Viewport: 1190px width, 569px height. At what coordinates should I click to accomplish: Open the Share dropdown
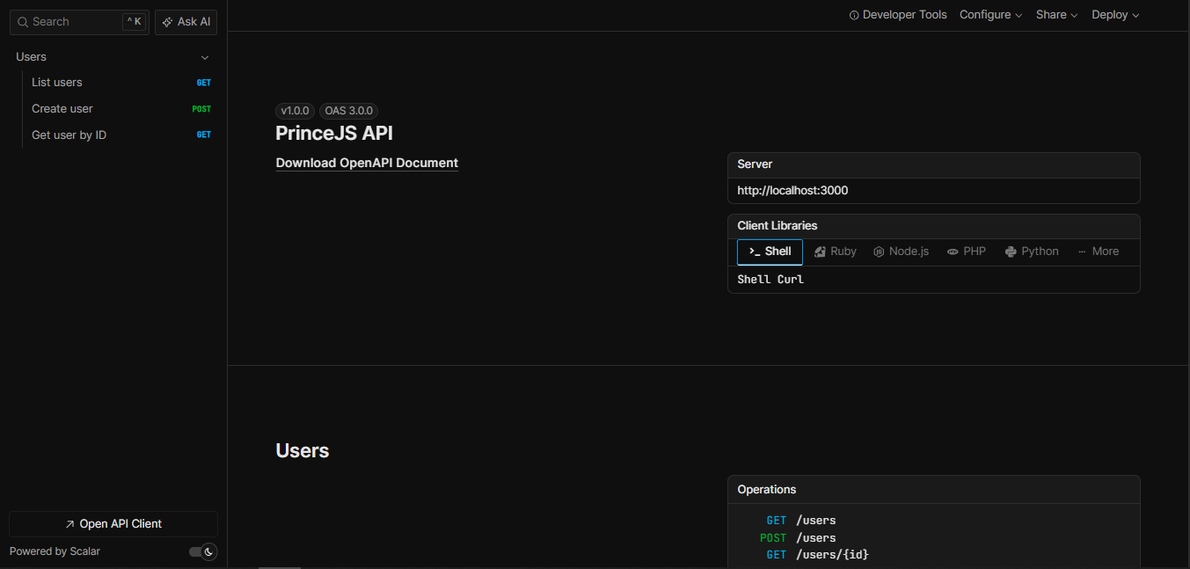coord(1055,14)
